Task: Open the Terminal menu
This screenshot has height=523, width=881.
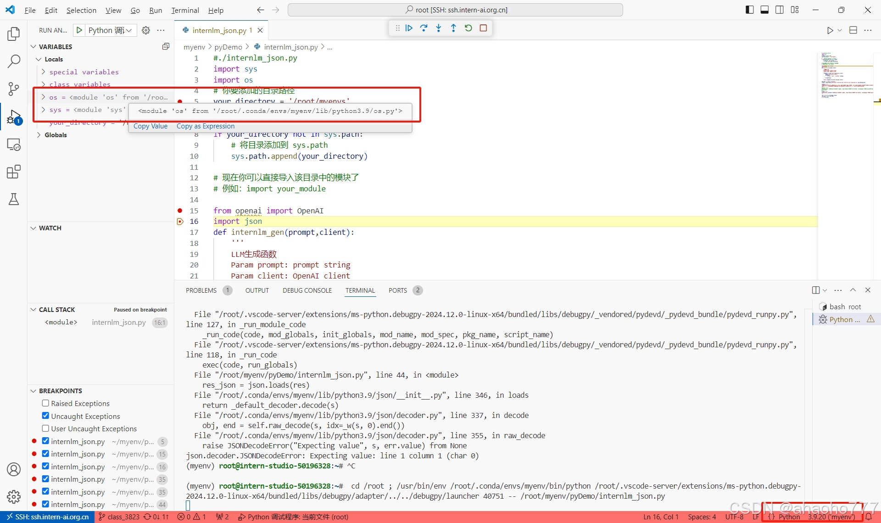Action: pos(185,10)
